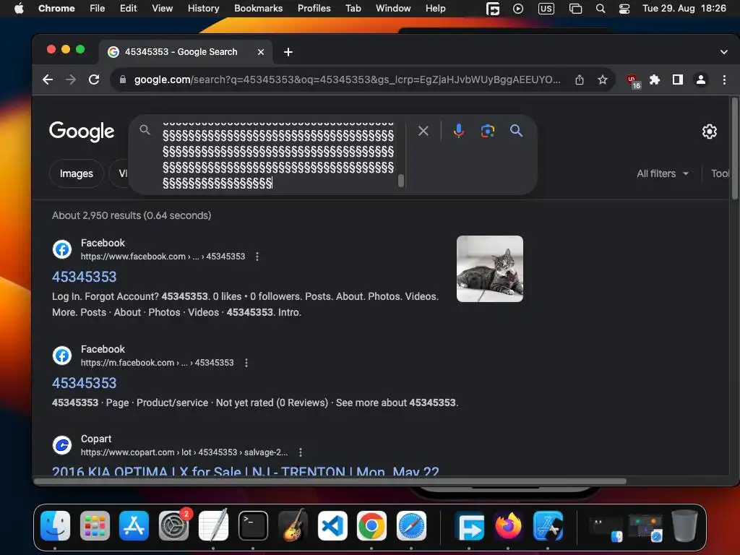Screen dimensions: 740x555
Task: Click the search box scrollbar thumb
Action: pyautogui.click(x=400, y=181)
